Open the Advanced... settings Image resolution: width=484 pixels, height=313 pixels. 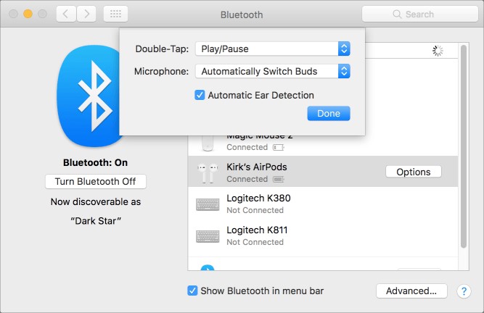(411, 291)
